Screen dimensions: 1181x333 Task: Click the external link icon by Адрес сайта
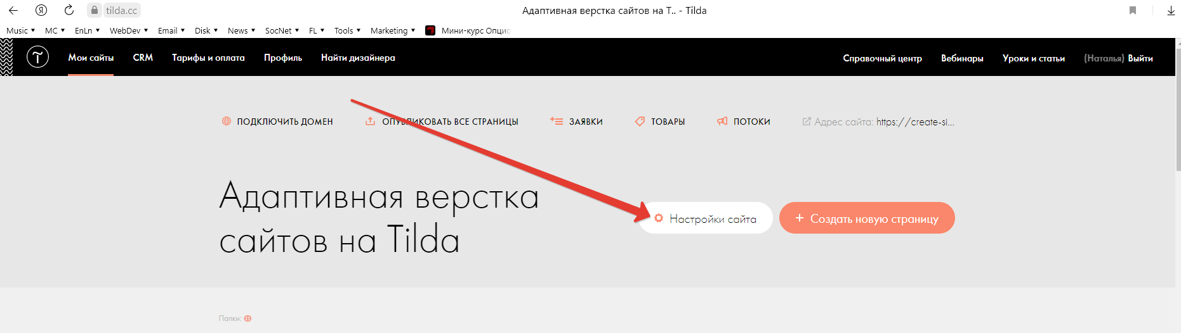click(x=807, y=121)
